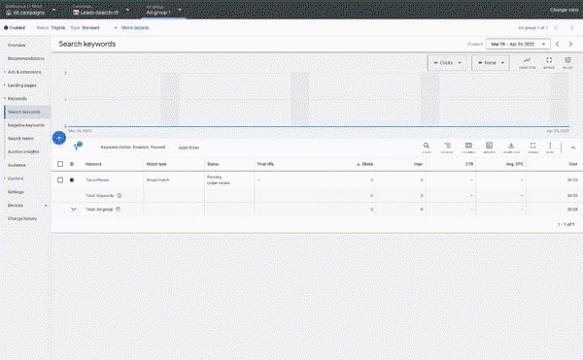Open the None metric dropdown
This screenshot has height=360, width=583.
(491, 63)
